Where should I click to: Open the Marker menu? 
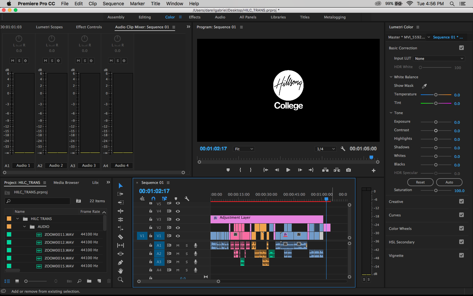coord(137,4)
